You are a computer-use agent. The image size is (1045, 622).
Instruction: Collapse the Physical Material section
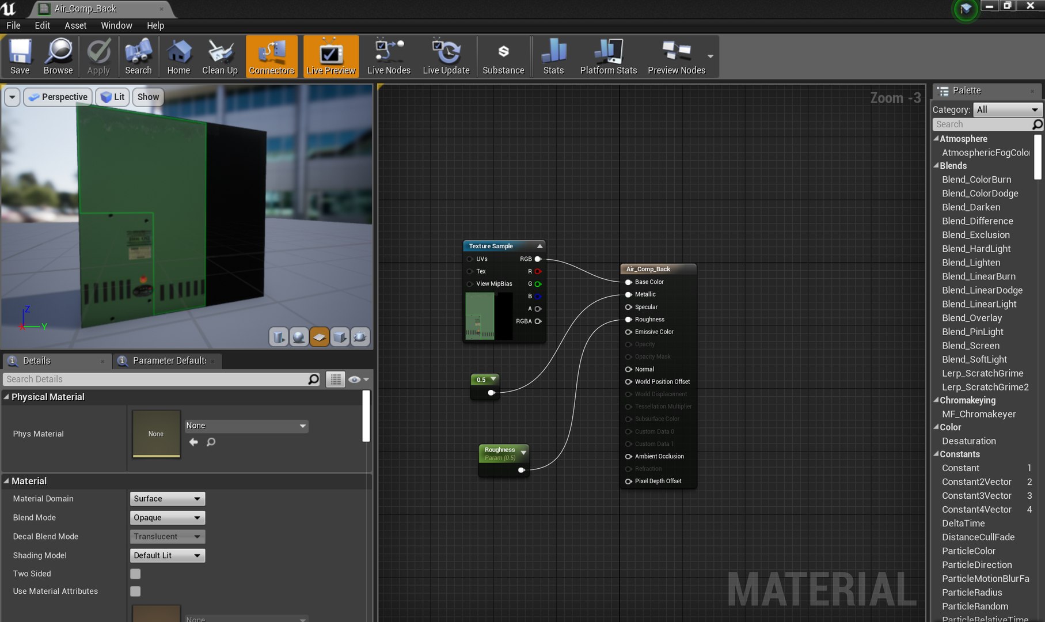click(6, 397)
